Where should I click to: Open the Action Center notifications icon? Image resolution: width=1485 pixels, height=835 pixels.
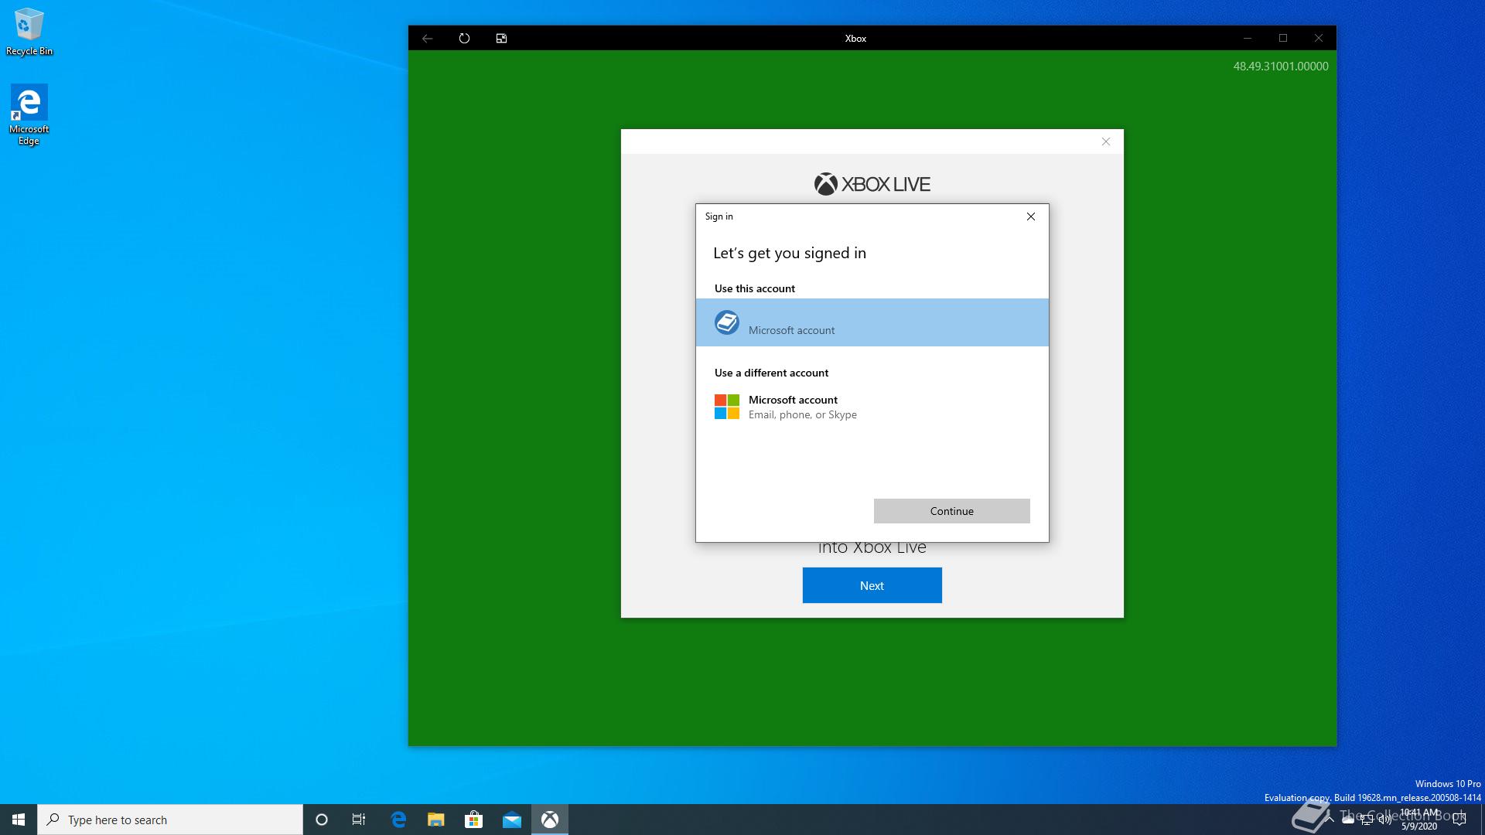click(1460, 820)
